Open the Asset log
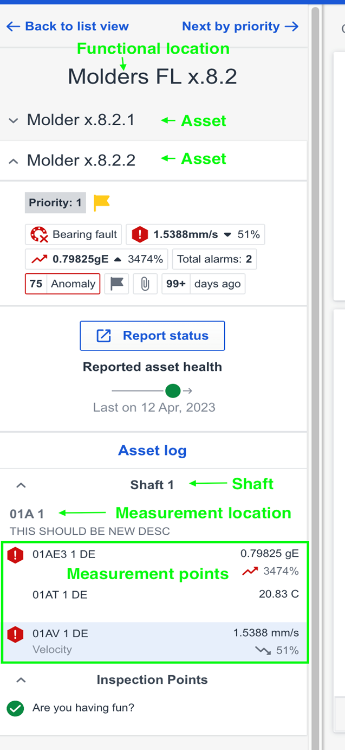Viewport: 345px width, 750px height. coord(152,450)
